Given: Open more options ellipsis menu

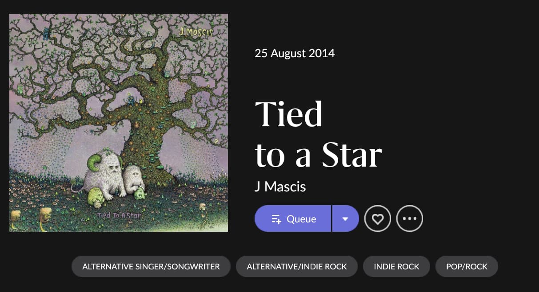Looking at the screenshot, I should tap(409, 218).
